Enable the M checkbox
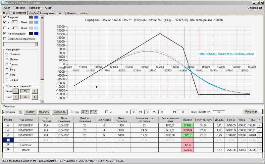 pyautogui.click(x=106, y=112)
